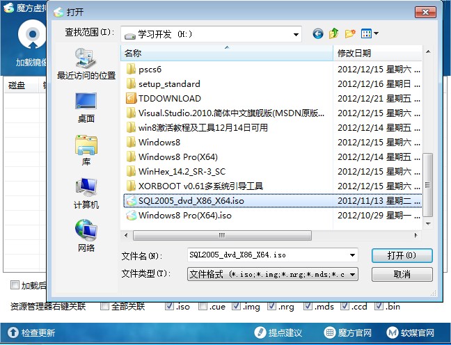The image size is (451, 345).
Task: Click the TDDOWNLOAD folder icon
Action: (131, 98)
